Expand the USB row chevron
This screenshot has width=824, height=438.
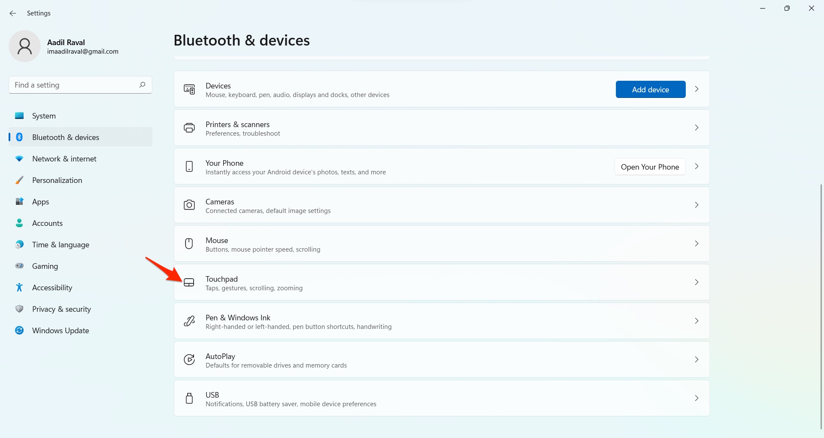click(697, 398)
